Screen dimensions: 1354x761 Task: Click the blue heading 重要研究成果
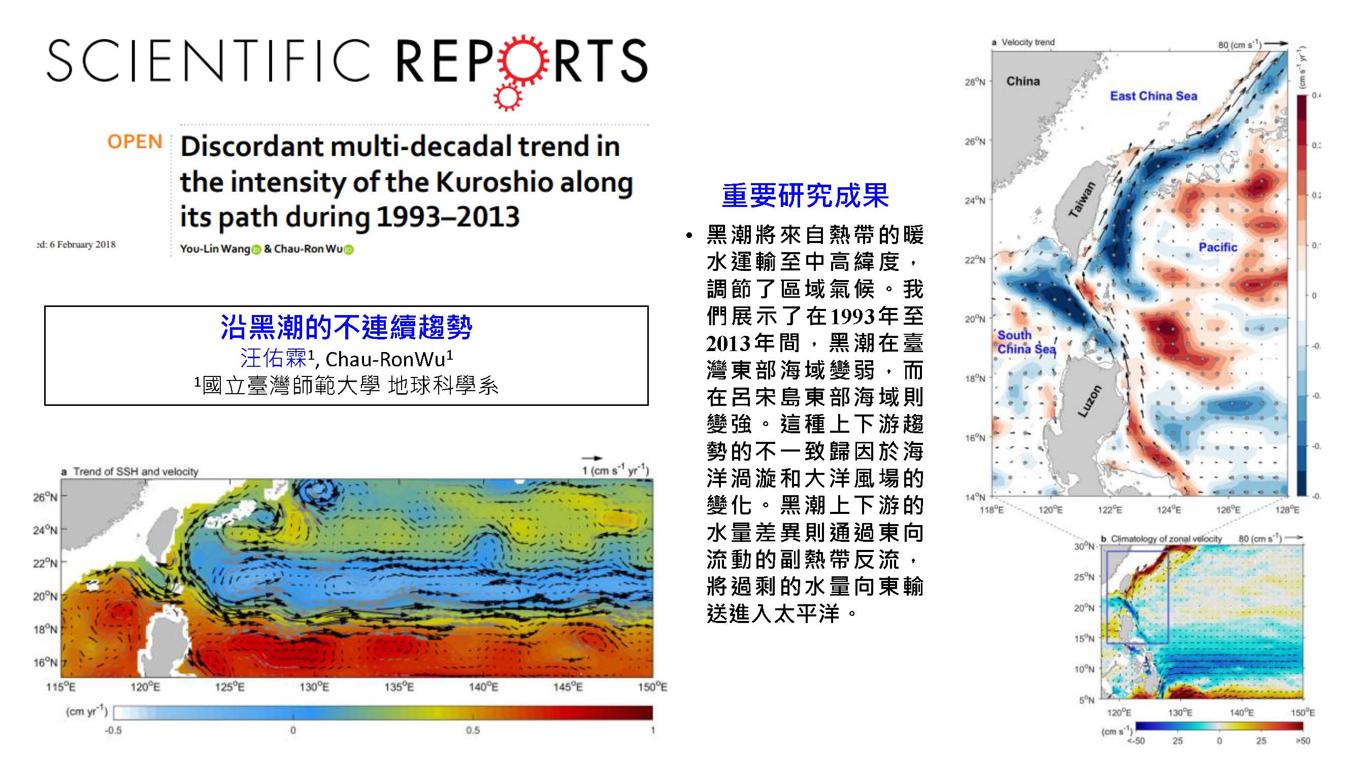coord(805,195)
